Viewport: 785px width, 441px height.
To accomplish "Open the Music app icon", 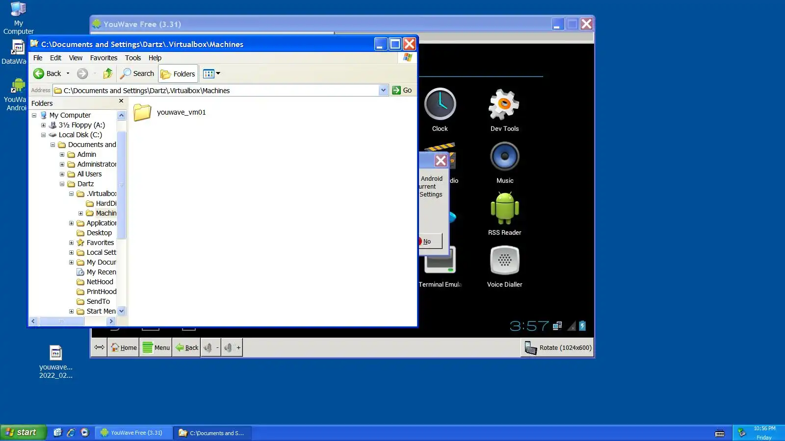I will point(504,162).
